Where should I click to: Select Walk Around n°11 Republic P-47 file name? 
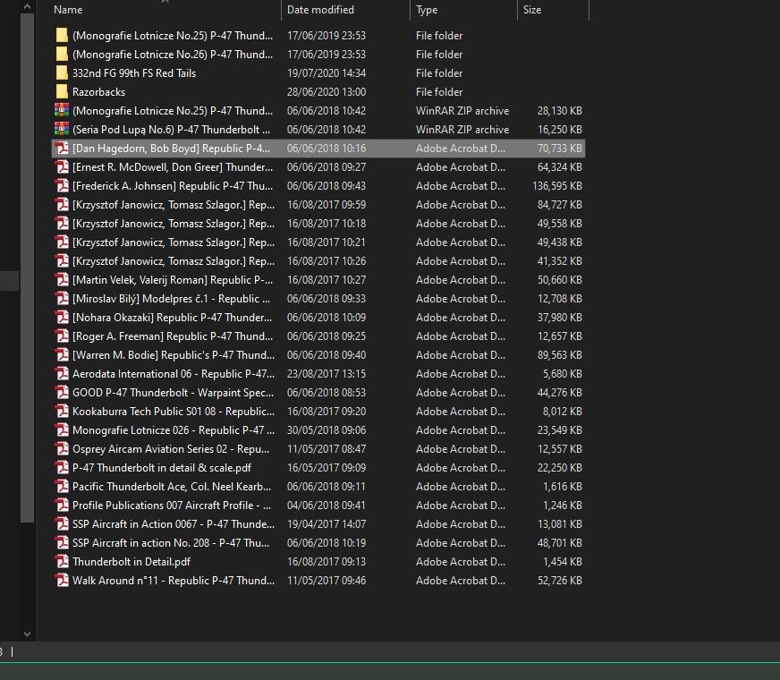pos(174,580)
